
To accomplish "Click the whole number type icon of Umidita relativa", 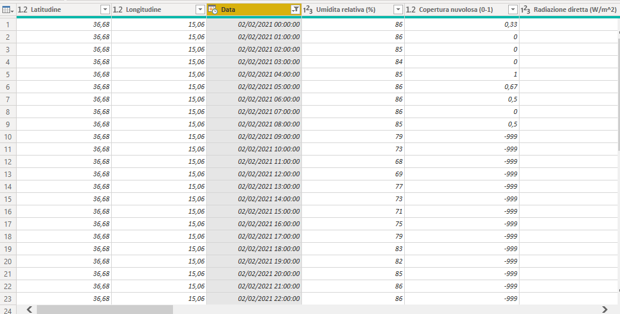I will point(308,9).
